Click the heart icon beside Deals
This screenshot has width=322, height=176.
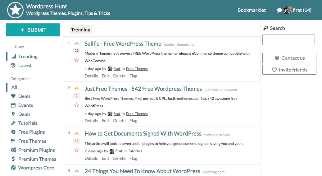point(13,96)
